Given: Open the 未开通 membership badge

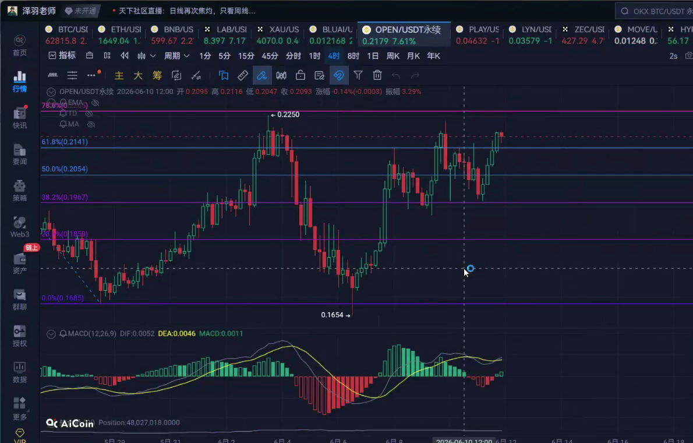Looking at the screenshot, I should click(81, 10).
